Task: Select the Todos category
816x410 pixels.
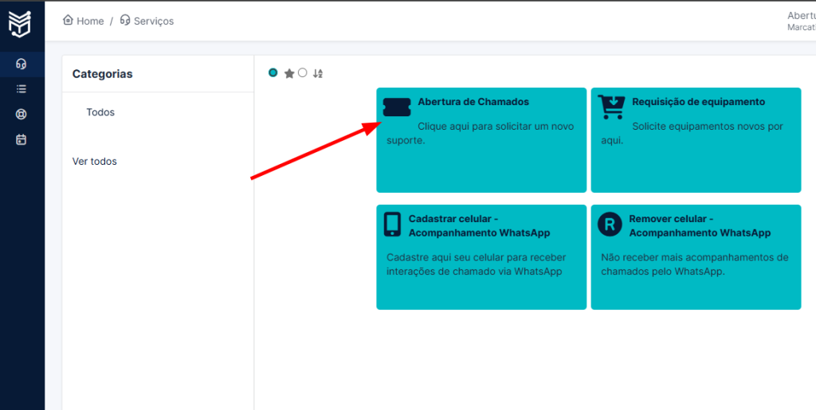Action: pos(100,112)
